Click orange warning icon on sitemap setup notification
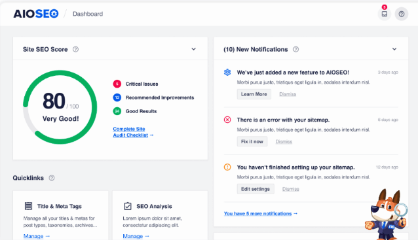This screenshot has width=418, height=240. tap(227, 167)
